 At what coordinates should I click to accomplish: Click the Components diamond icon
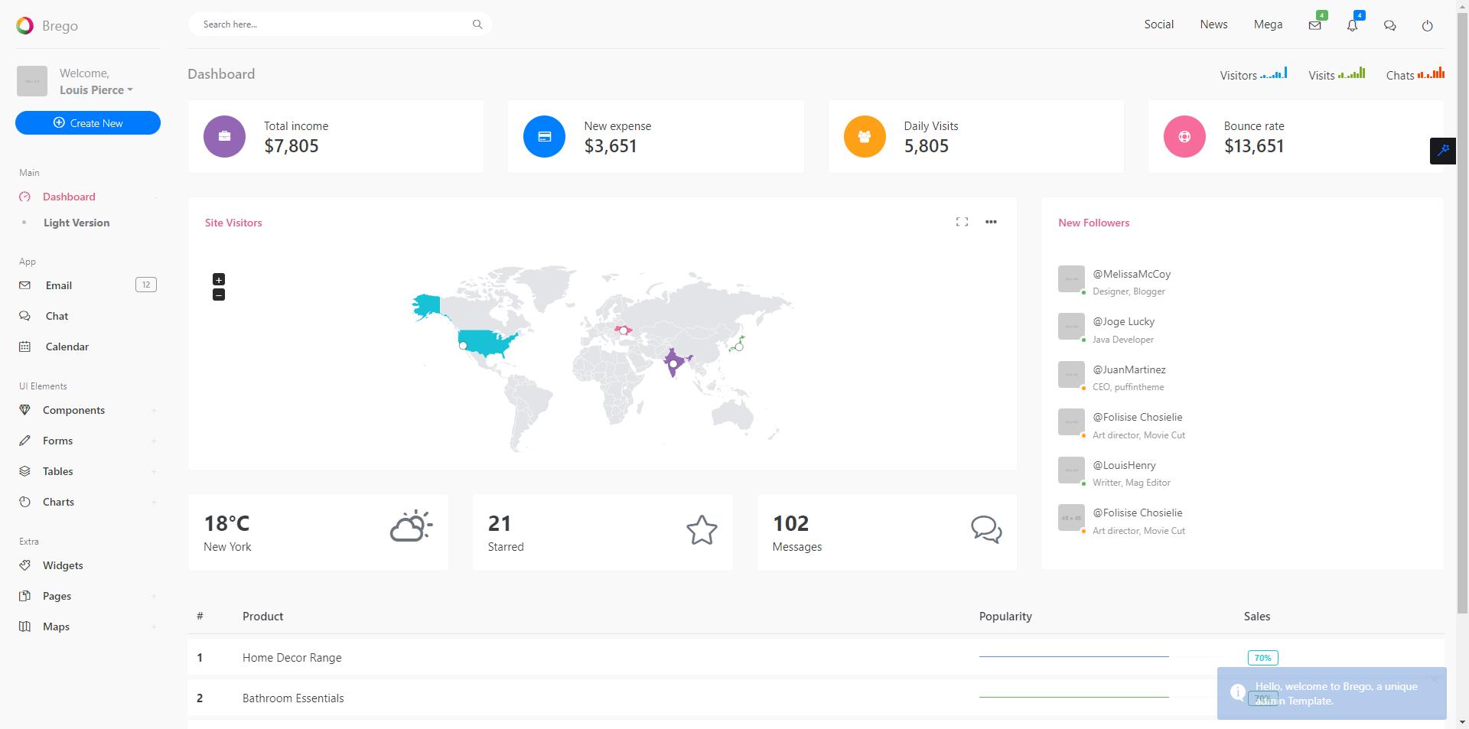point(24,410)
